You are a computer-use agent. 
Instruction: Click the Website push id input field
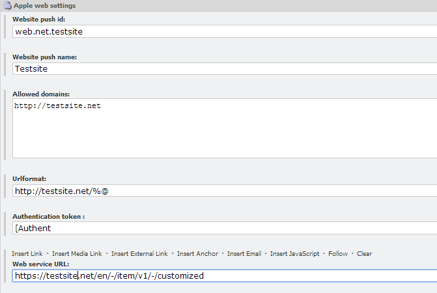tap(221, 31)
